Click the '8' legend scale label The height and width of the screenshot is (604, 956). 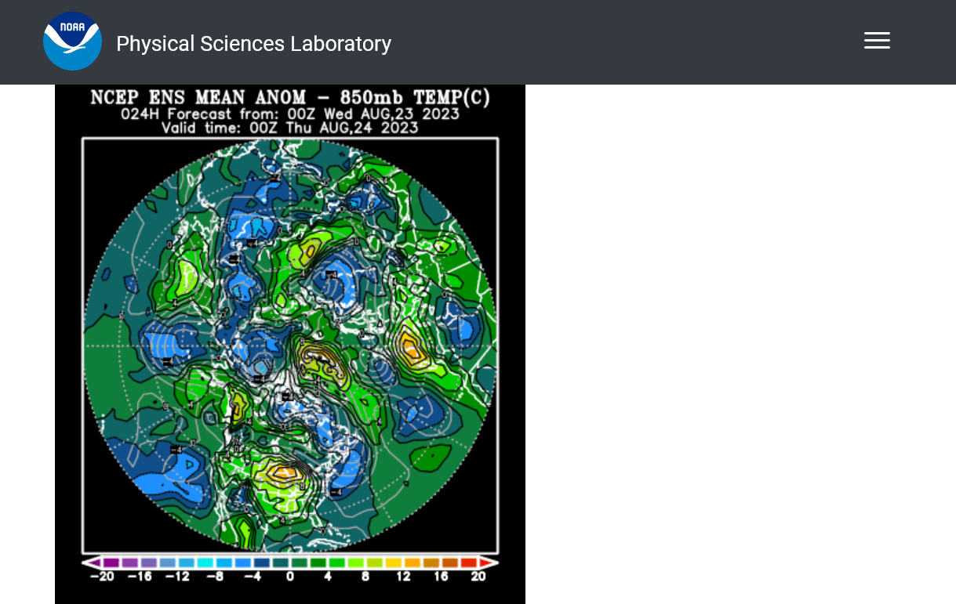(x=365, y=577)
